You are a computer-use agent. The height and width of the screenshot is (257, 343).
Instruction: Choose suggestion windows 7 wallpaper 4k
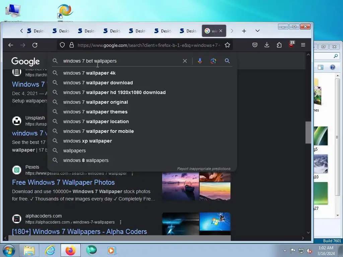[142, 73]
